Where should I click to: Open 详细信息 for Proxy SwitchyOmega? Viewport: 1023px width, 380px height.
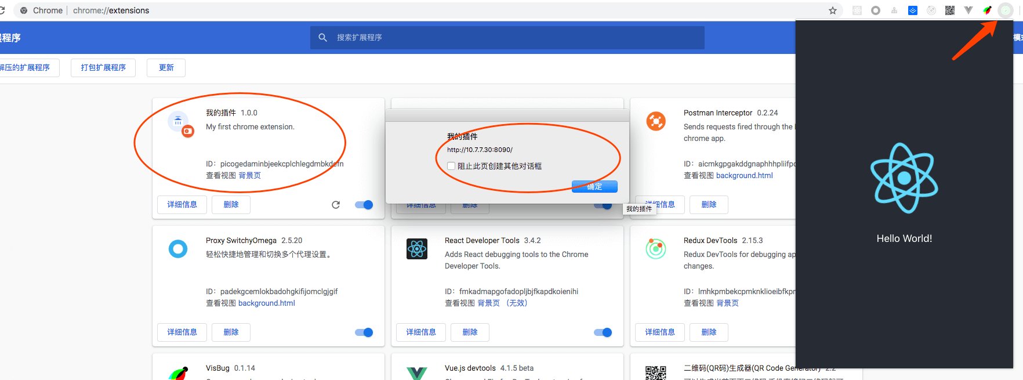tap(182, 332)
